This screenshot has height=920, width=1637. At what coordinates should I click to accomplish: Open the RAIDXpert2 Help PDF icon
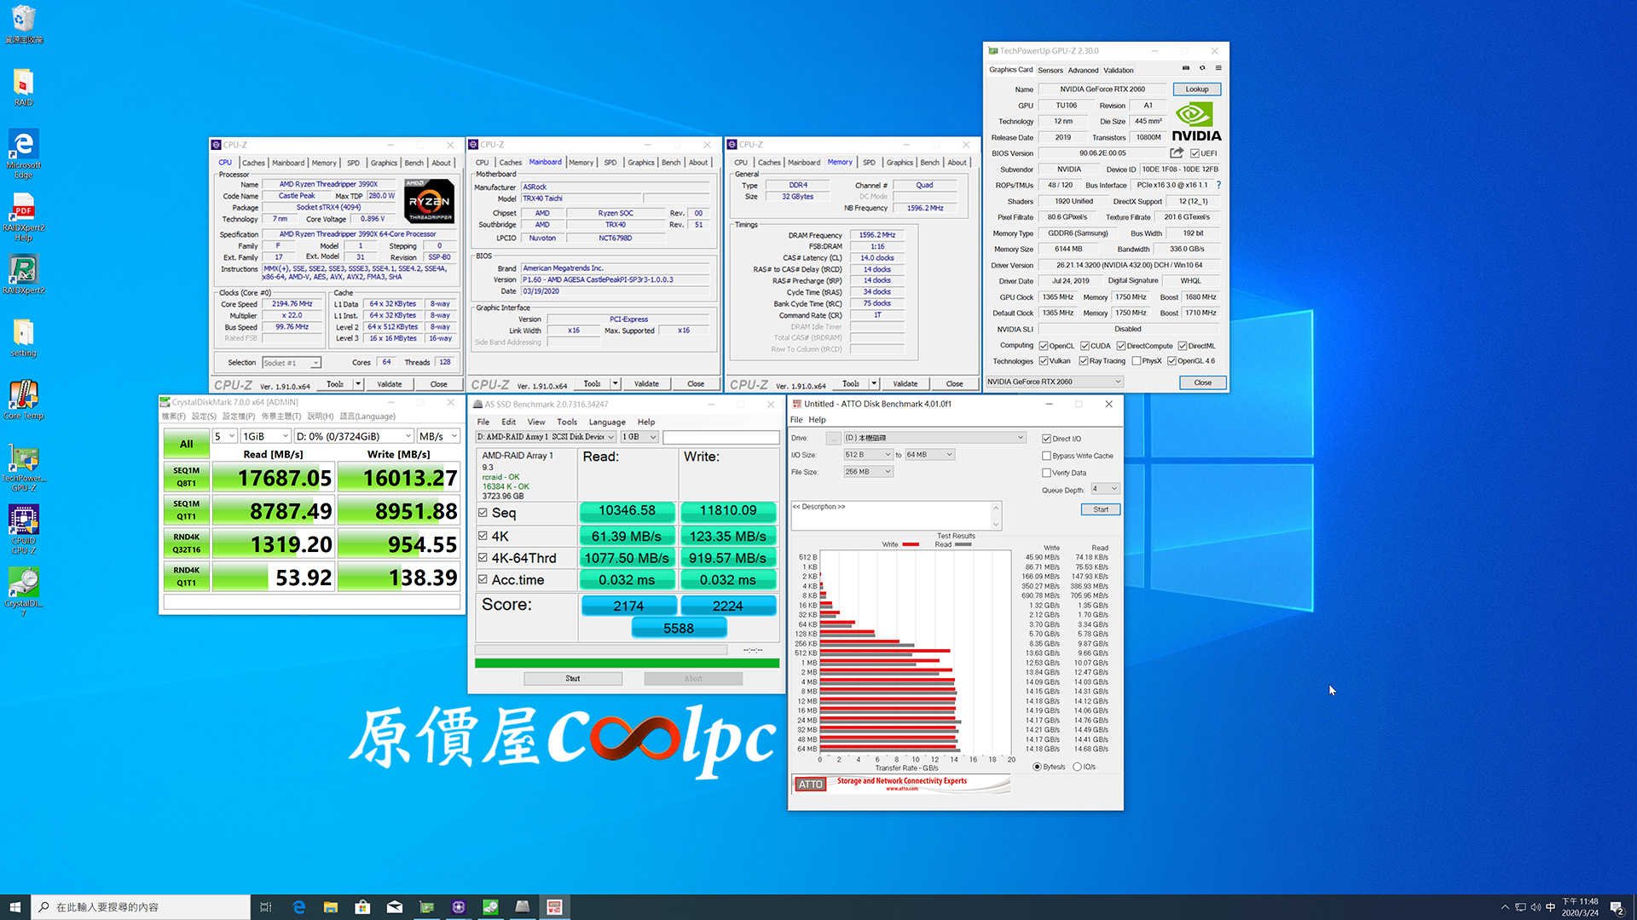(24, 217)
